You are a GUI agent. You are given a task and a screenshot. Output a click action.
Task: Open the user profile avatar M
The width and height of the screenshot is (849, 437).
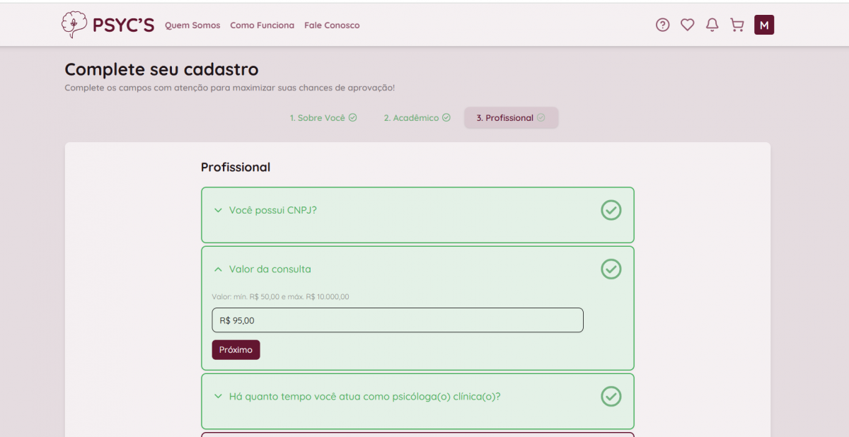pyautogui.click(x=764, y=25)
